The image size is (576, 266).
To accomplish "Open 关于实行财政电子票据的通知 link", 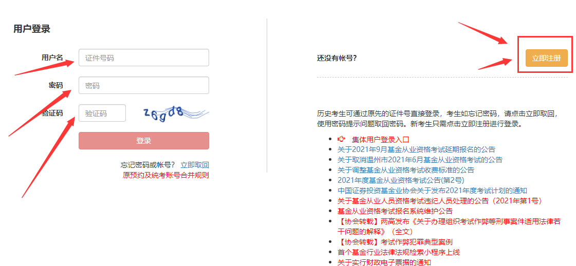I will (384, 262).
